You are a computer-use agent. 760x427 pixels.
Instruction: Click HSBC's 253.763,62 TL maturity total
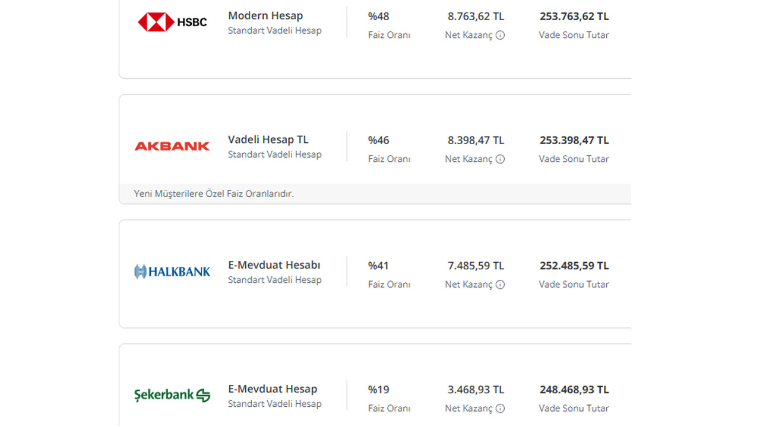pyautogui.click(x=574, y=17)
